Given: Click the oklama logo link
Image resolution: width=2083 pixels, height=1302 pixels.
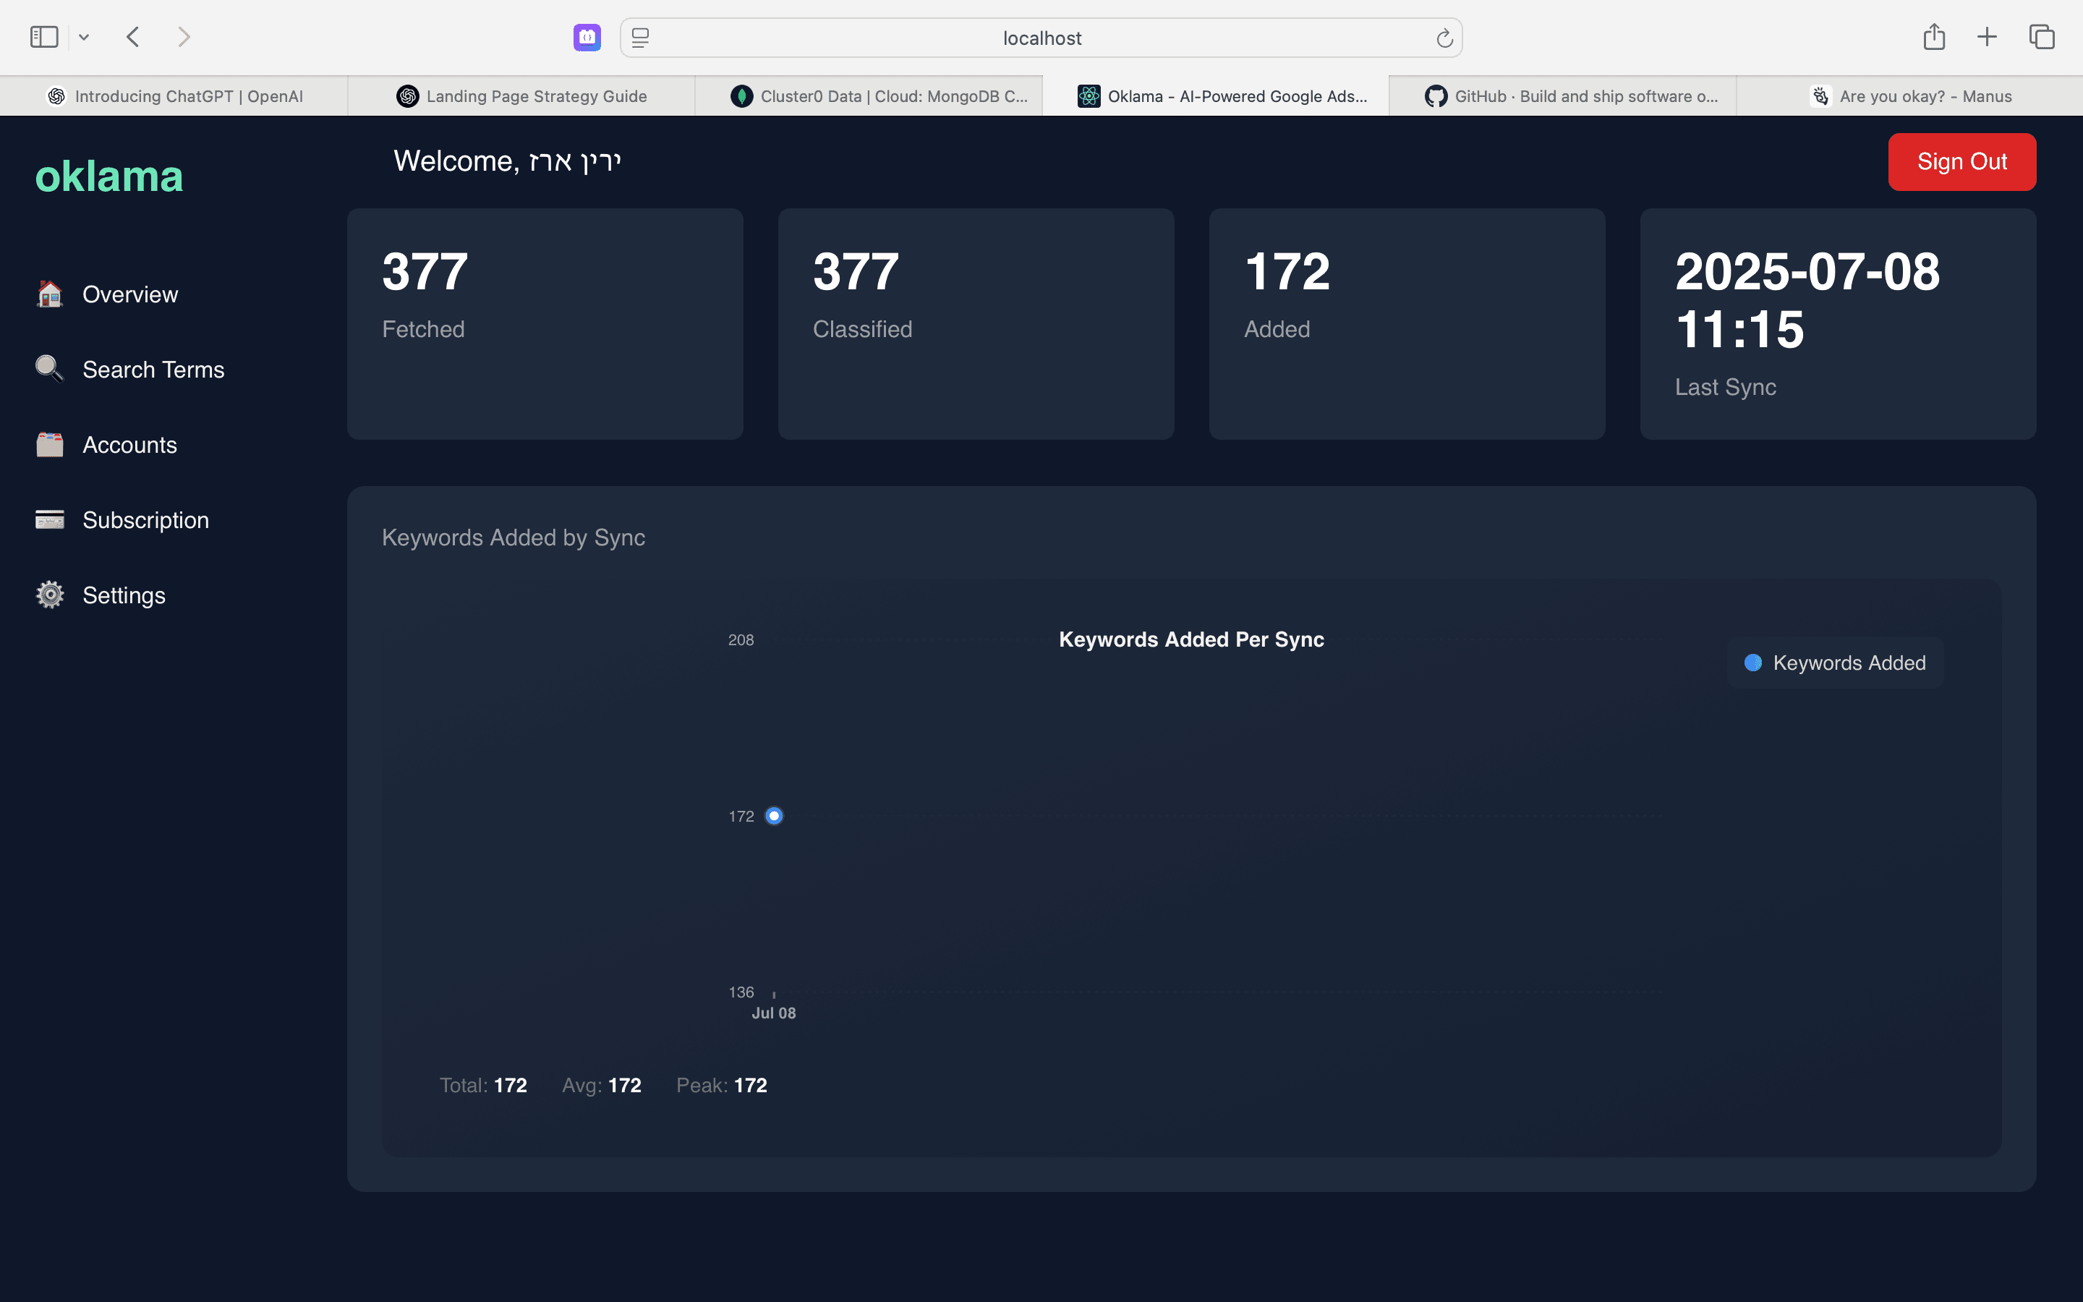Looking at the screenshot, I should (x=109, y=176).
